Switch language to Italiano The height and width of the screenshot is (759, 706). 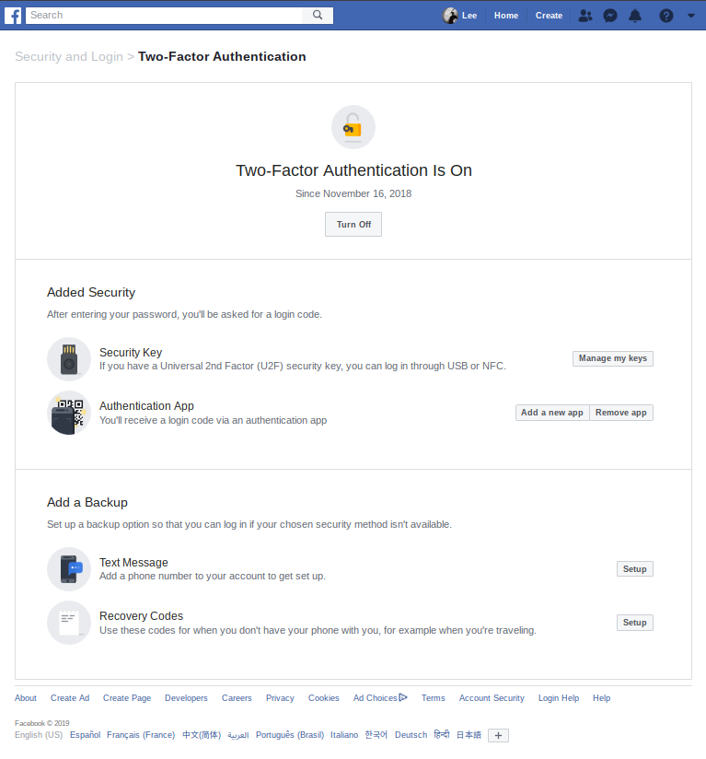coord(344,735)
